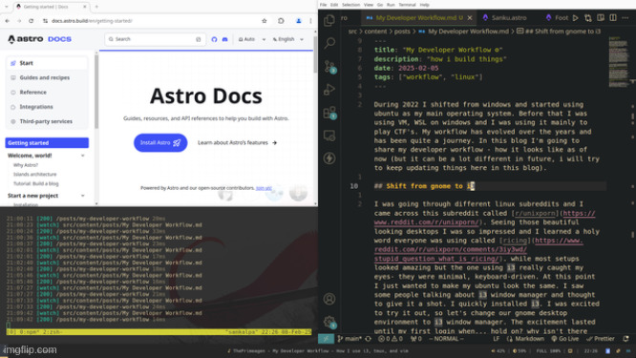This screenshot has height=358, width=636.
Task: Open the browser tab search dropdown arrow
Action: click(x=6, y=7)
